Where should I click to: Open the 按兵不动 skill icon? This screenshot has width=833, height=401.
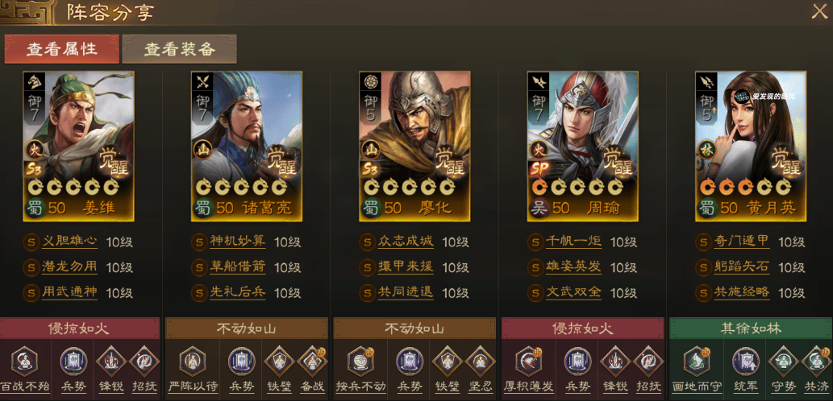pos(360,362)
